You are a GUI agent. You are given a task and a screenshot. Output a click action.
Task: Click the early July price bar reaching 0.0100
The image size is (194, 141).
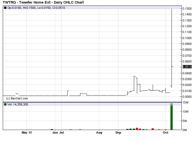click(68, 93)
